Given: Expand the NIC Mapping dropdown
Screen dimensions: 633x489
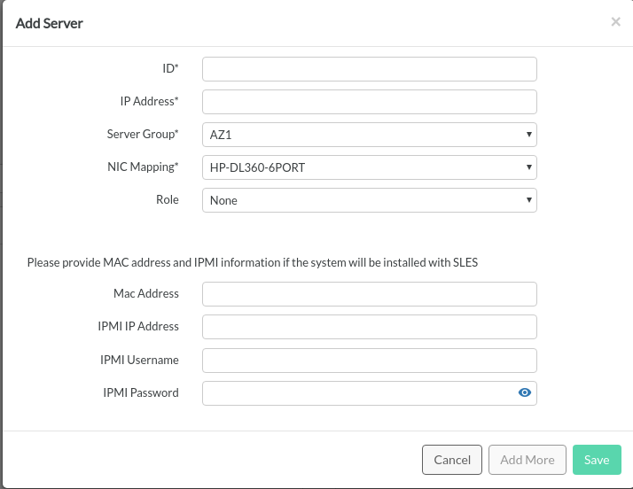Looking at the screenshot, I should pos(369,167).
